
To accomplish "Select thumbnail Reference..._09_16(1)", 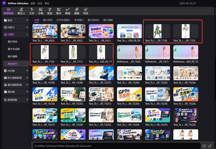I will (158, 52).
